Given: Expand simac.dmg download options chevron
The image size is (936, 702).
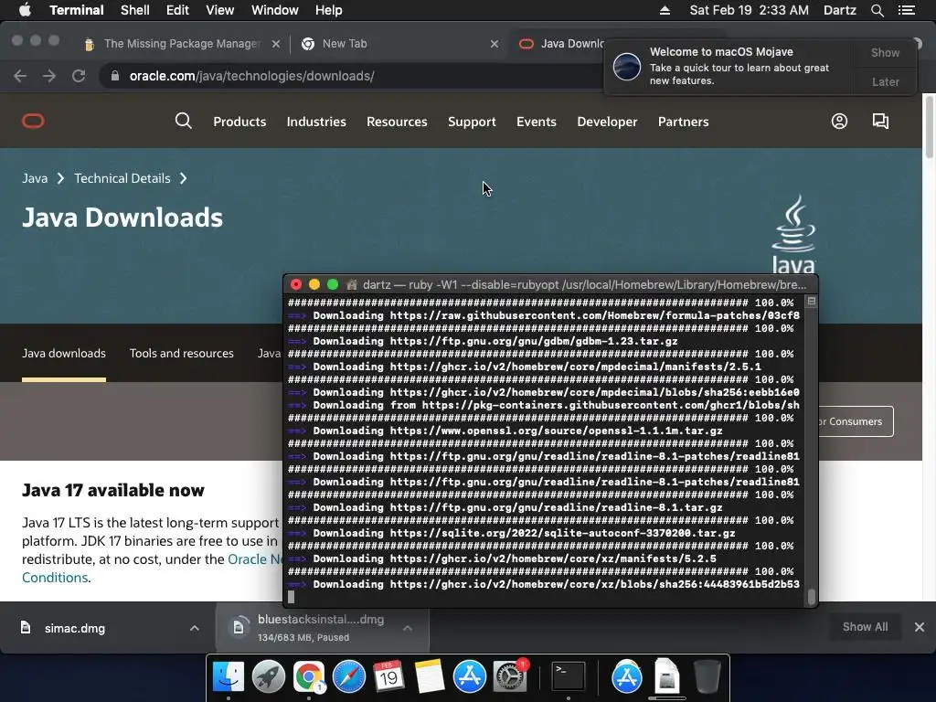Looking at the screenshot, I should [194, 628].
